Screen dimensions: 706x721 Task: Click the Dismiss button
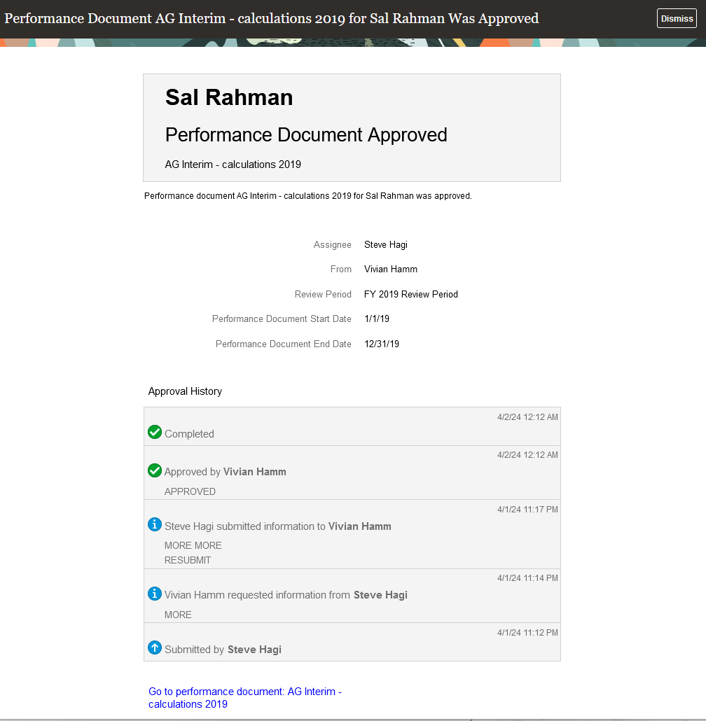click(677, 18)
